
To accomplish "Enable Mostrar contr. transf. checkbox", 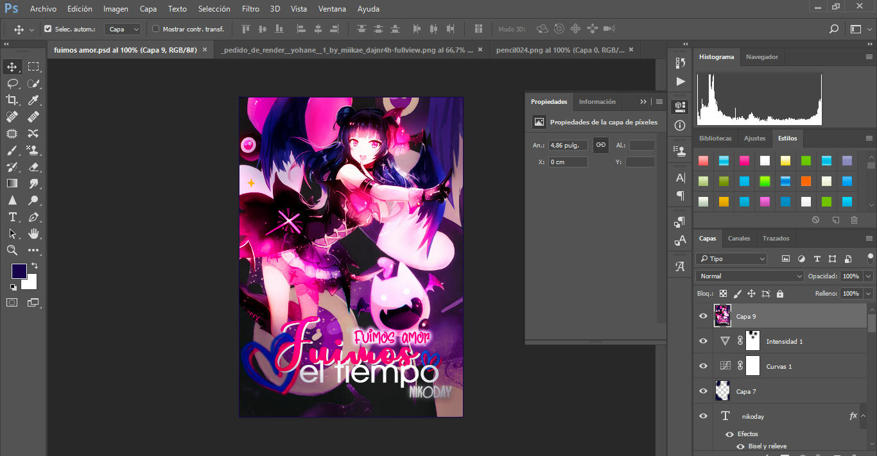I will [x=155, y=29].
